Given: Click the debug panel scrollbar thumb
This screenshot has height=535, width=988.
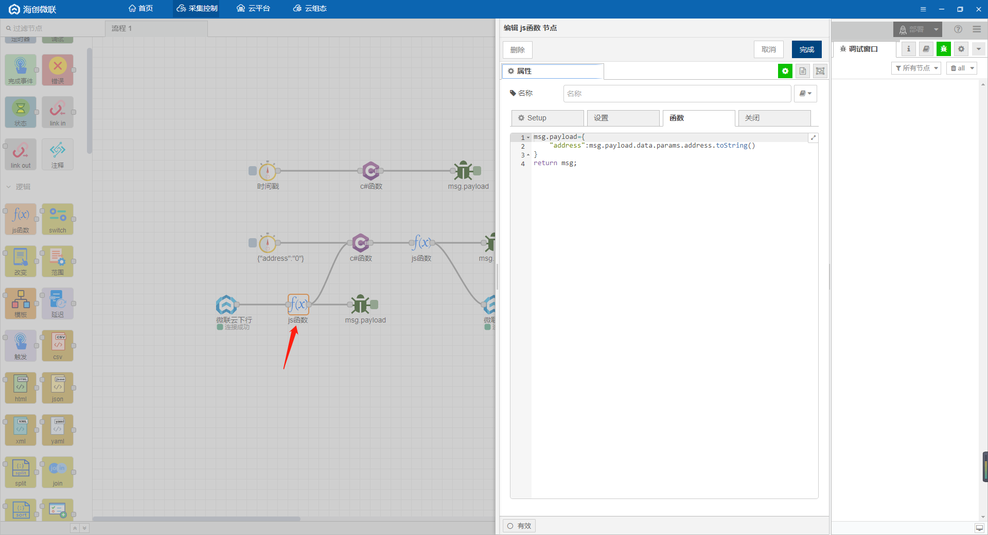Looking at the screenshot, I should (985, 467).
